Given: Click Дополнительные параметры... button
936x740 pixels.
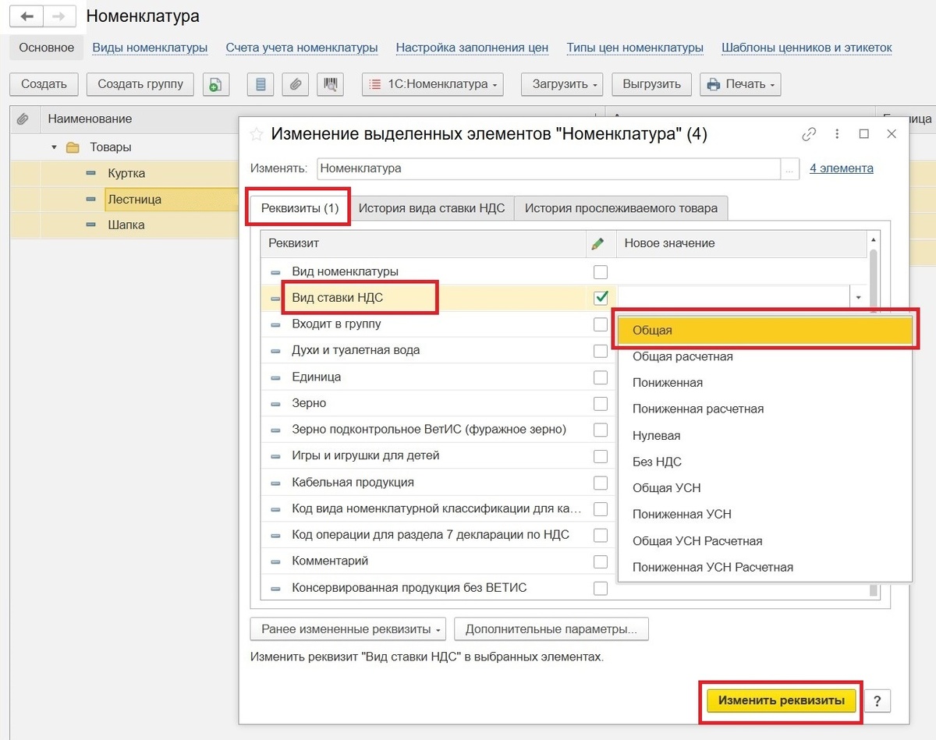Looking at the screenshot, I should tap(551, 629).
